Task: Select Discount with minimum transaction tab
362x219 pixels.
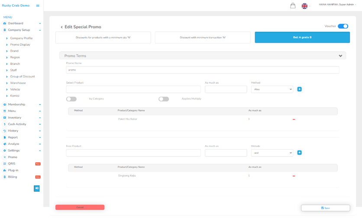Action: pyautogui.click(x=203, y=38)
